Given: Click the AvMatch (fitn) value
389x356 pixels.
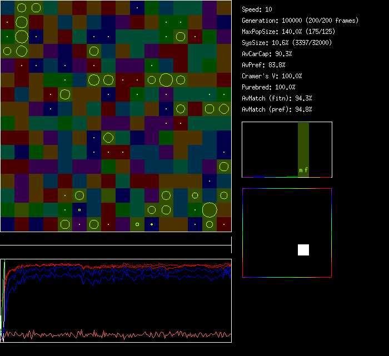Looking at the screenshot, I should (x=277, y=98).
